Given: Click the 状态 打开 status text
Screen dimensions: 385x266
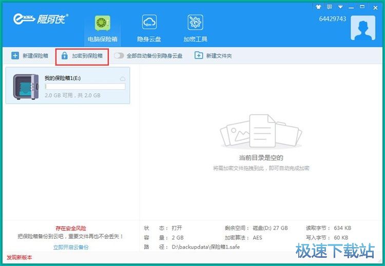Looking at the screenshot, I should pos(177,228).
